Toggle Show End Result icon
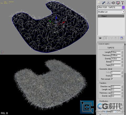The image size is (126, 115). pyautogui.click(x=106, y=38)
